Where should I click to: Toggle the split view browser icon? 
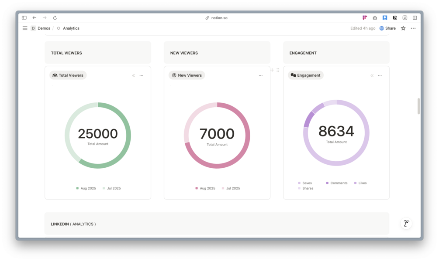tap(415, 17)
